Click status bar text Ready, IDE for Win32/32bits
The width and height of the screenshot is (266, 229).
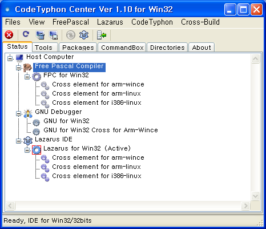pos(47,220)
